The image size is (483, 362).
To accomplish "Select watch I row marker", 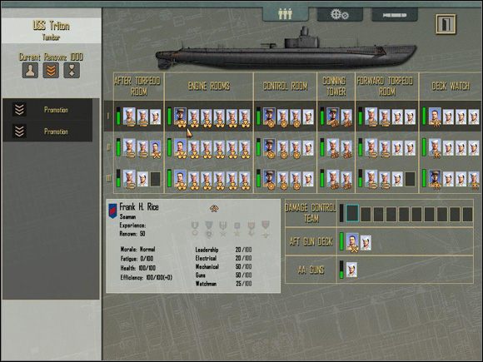I will click(108, 116).
